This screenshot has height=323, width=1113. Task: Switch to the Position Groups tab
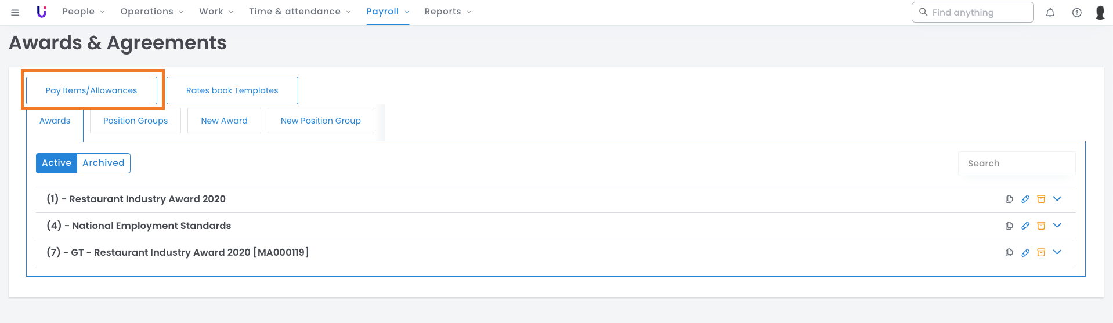pyautogui.click(x=135, y=121)
